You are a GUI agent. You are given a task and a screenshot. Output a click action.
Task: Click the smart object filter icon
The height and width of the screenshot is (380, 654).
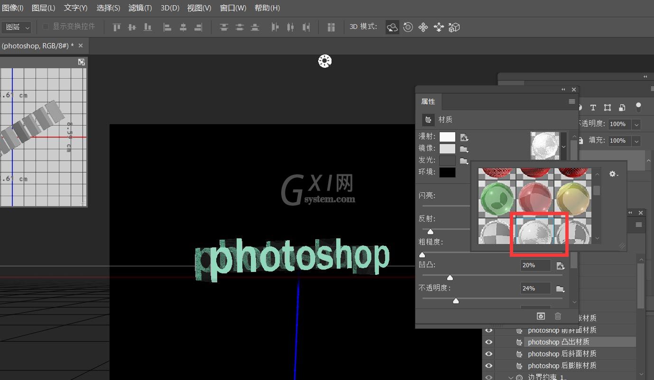[622, 108]
